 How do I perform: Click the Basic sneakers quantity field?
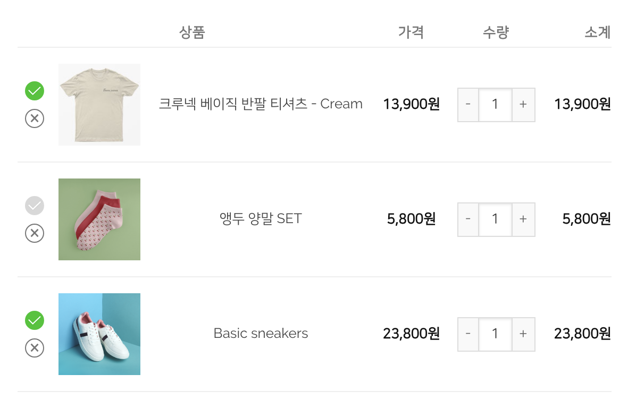tap(495, 334)
